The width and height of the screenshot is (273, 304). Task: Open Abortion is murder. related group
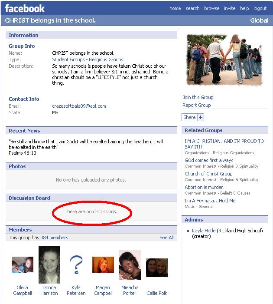205,187
